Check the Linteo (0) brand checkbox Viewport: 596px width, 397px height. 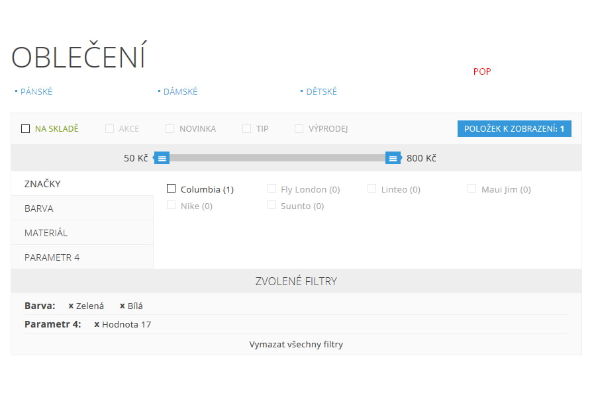pyautogui.click(x=372, y=189)
